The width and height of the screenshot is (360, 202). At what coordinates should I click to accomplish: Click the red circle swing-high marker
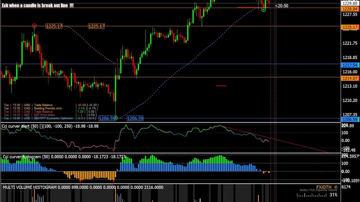point(34,26)
